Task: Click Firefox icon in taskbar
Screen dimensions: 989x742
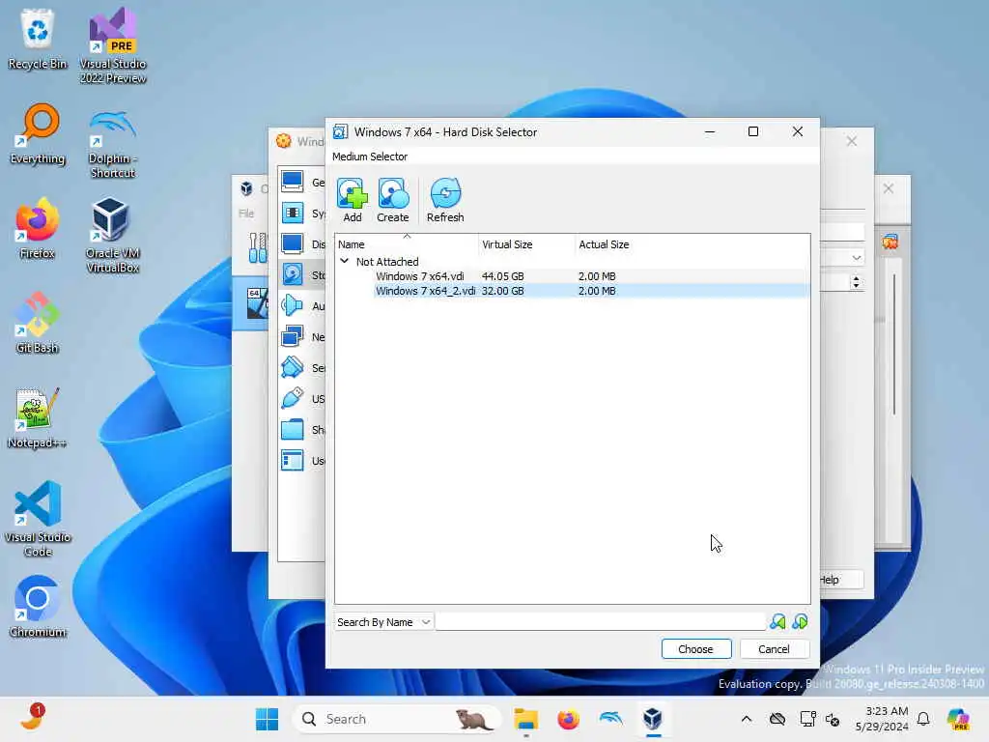Action: pyautogui.click(x=568, y=719)
